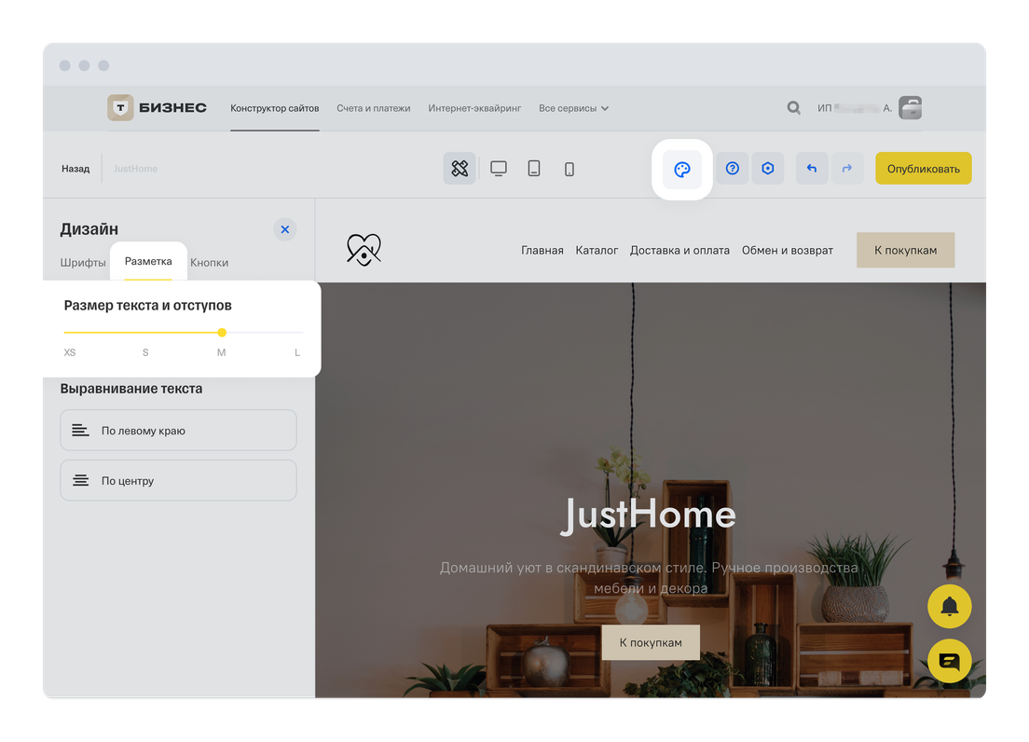
Task: Select the hero subtitle Домашний уют text
Action: pyautogui.click(x=649, y=578)
